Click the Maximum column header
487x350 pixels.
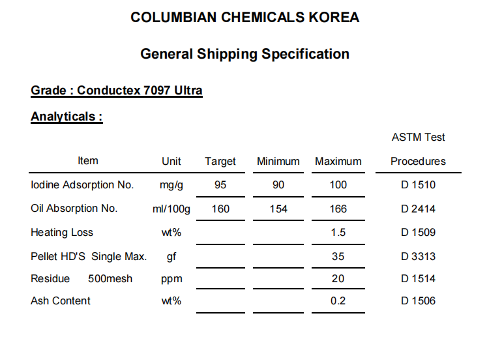click(338, 162)
